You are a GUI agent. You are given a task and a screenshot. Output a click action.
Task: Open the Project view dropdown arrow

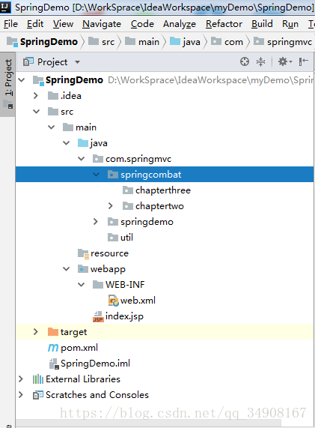click(x=77, y=62)
